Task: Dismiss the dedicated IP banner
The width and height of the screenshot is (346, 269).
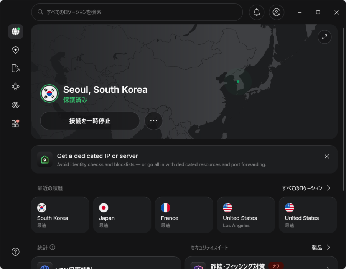Action: 327,157
